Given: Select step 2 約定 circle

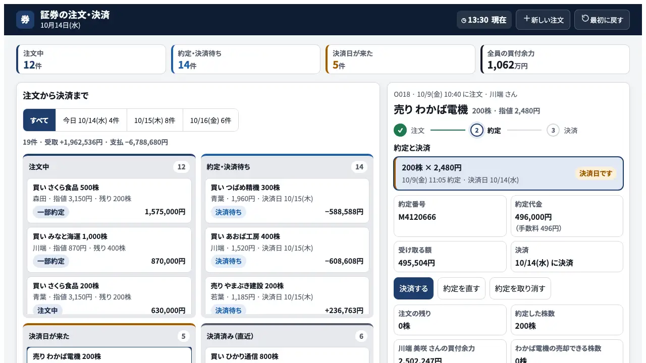Looking at the screenshot, I should click(x=477, y=130).
